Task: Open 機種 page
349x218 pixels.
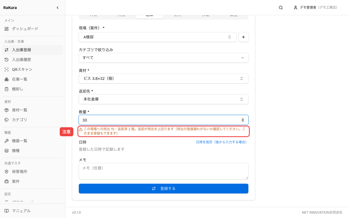Action: point(32,151)
